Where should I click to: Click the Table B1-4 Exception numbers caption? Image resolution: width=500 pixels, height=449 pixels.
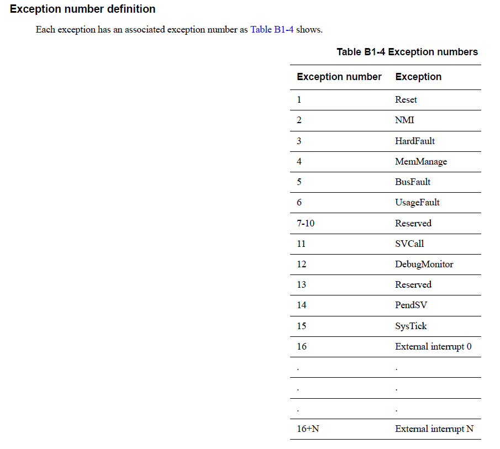pyautogui.click(x=407, y=52)
